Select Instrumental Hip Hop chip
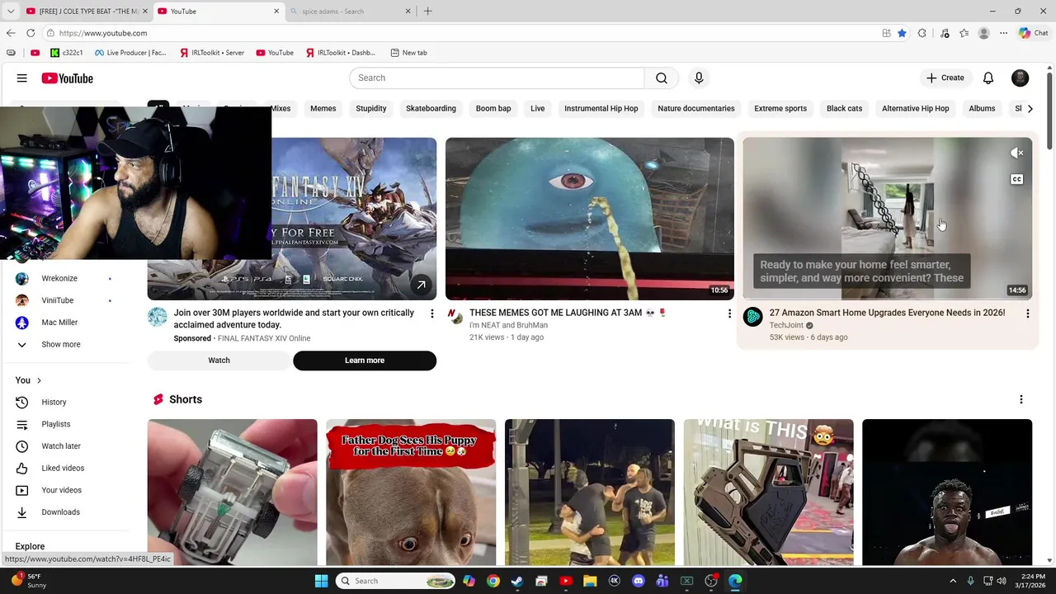 pos(601,108)
